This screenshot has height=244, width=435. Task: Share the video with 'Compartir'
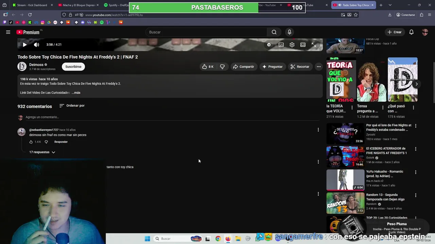coord(243,67)
